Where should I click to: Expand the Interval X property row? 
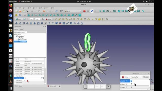(x=15, y=70)
